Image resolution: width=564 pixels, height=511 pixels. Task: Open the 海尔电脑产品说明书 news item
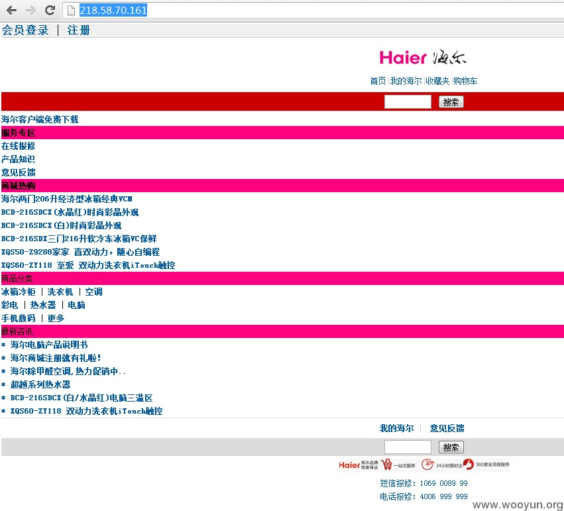point(49,345)
